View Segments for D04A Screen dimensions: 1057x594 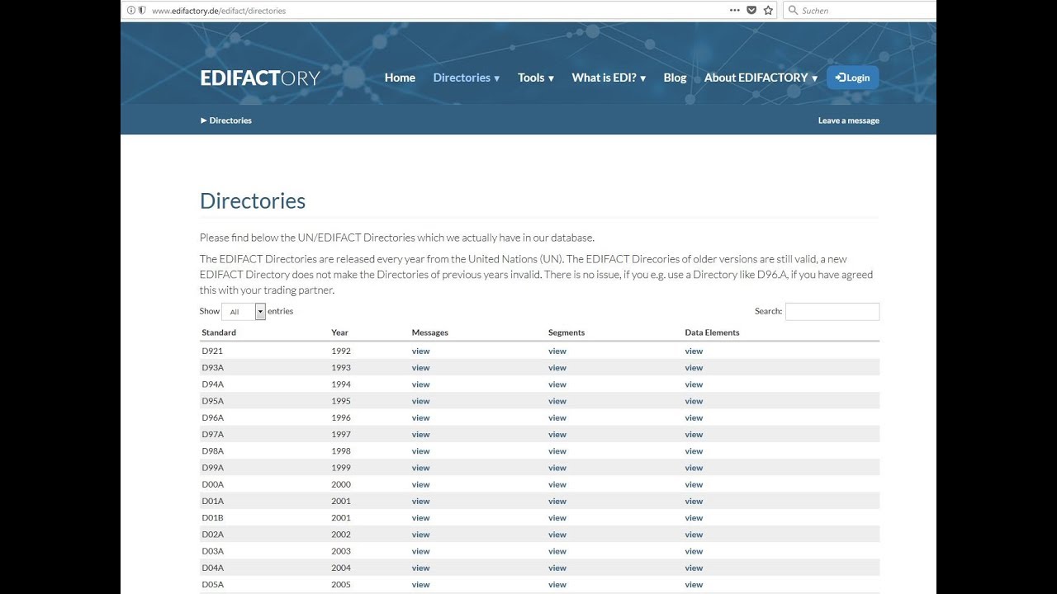(x=557, y=568)
